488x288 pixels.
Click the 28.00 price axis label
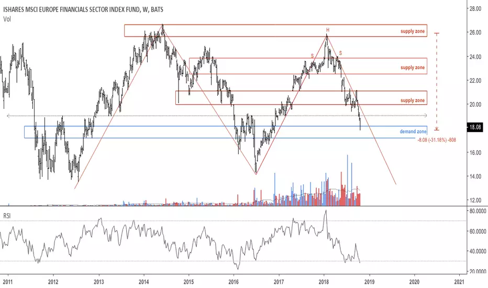point(475,9)
